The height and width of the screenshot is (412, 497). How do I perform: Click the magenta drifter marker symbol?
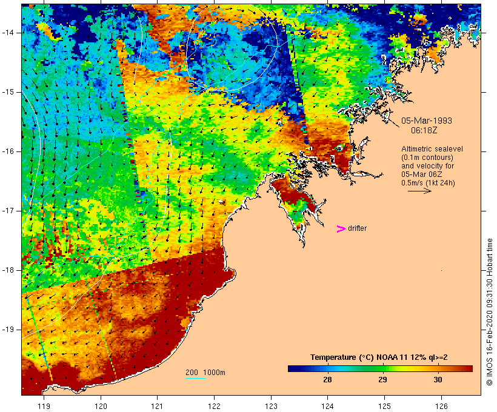(x=341, y=229)
